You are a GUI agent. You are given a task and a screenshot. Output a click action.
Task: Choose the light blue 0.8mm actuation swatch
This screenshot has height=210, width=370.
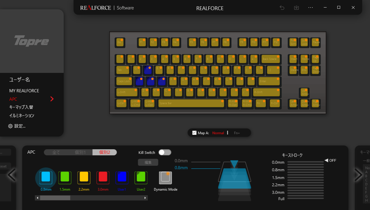tap(46, 178)
